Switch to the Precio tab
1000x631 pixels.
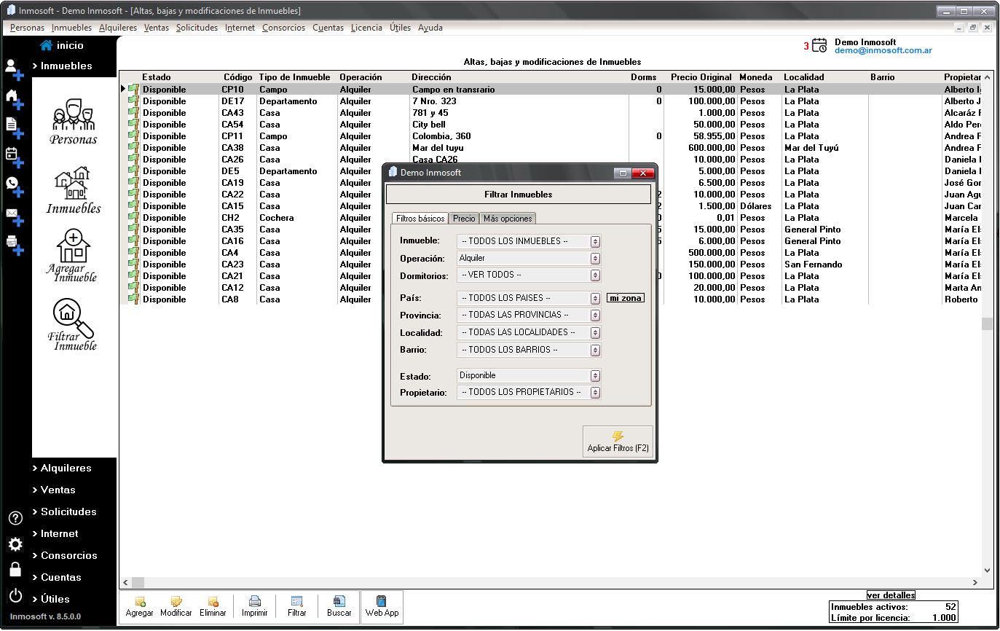pyautogui.click(x=464, y=219)
